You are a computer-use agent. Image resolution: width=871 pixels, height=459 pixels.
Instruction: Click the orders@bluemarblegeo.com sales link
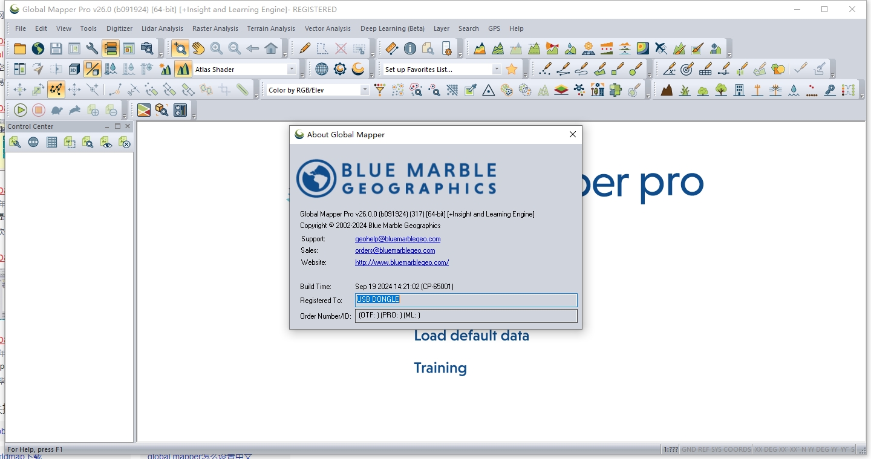point(395,250)
